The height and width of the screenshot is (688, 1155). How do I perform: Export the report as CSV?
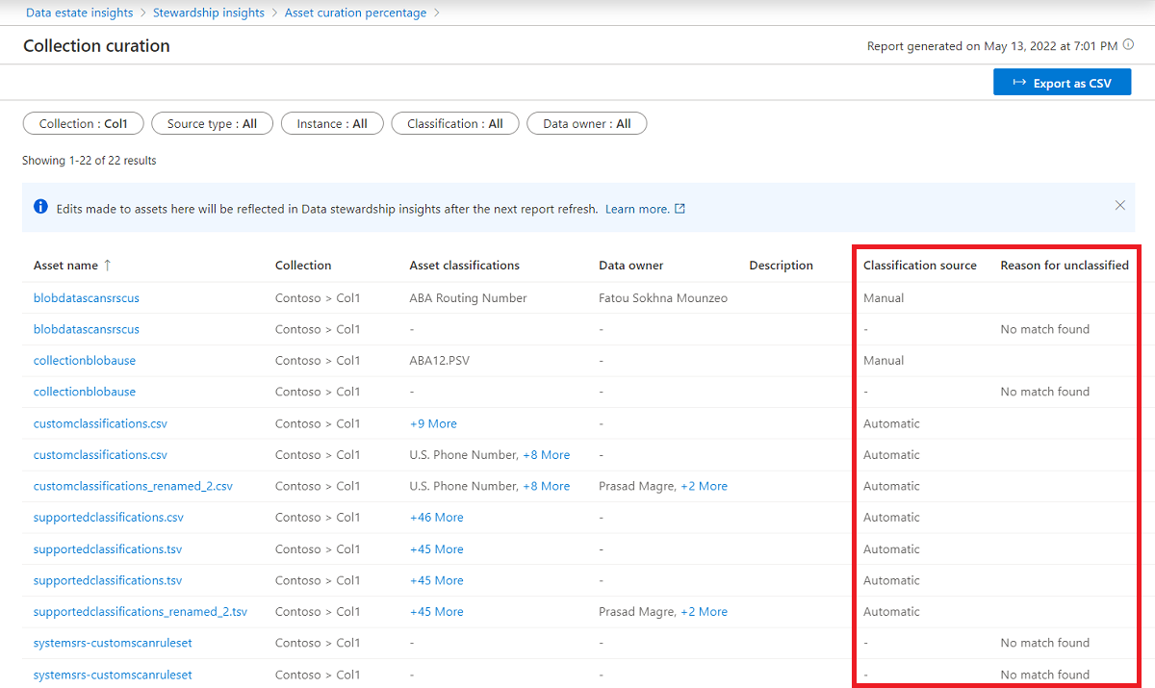[1062, 82]
